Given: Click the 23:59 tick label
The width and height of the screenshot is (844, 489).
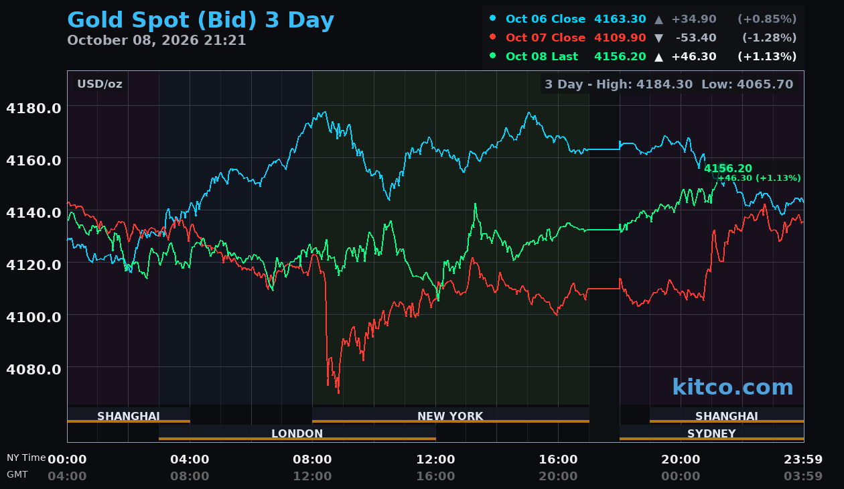Looking at the screenshot, I should [x=803, y=460].
